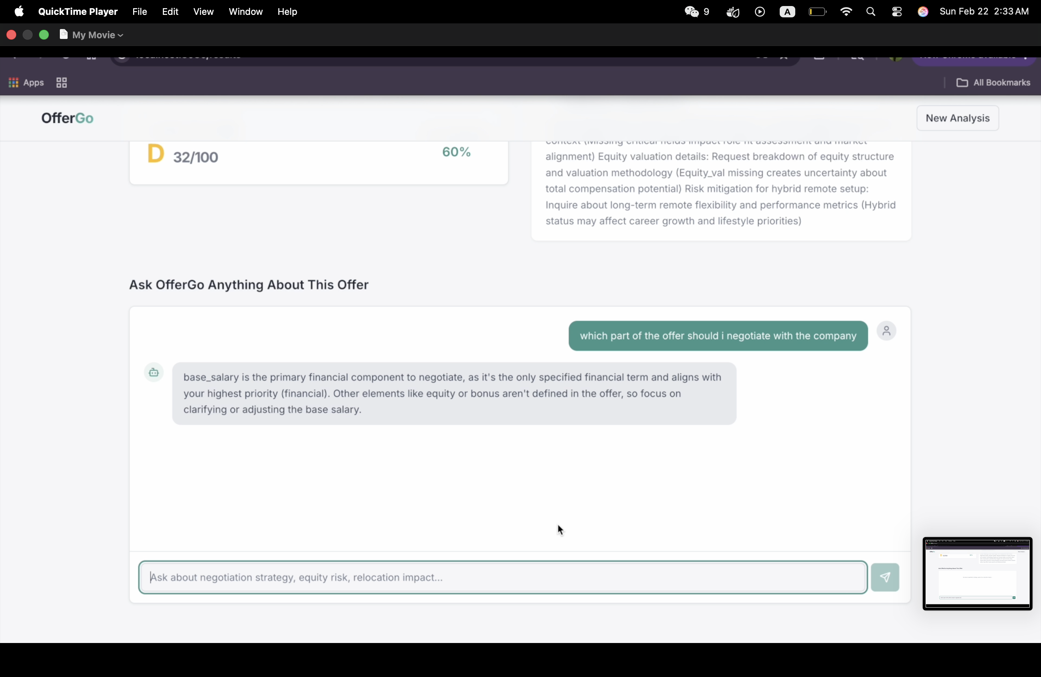1041x677 pixels.
Task: Click the tab groups grid icon
Action: pos(62,83)
